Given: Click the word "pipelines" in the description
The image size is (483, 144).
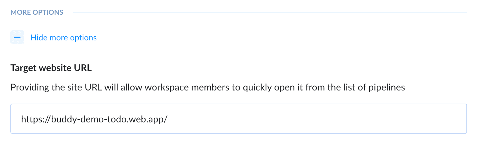Looking at the screenshot, I should pyautogui.click(x=389, y=87).
